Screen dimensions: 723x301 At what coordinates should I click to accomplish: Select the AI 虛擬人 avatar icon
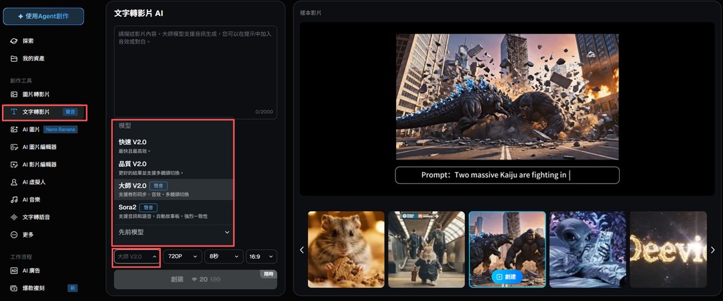14,182
